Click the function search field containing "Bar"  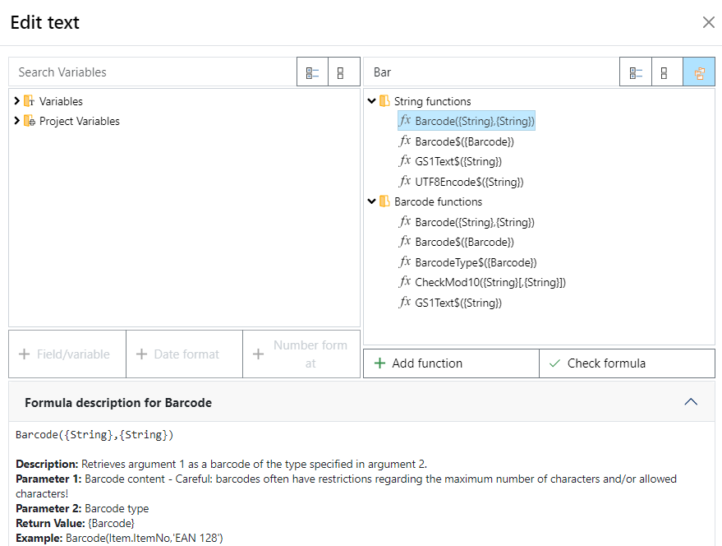coord(491,72)
